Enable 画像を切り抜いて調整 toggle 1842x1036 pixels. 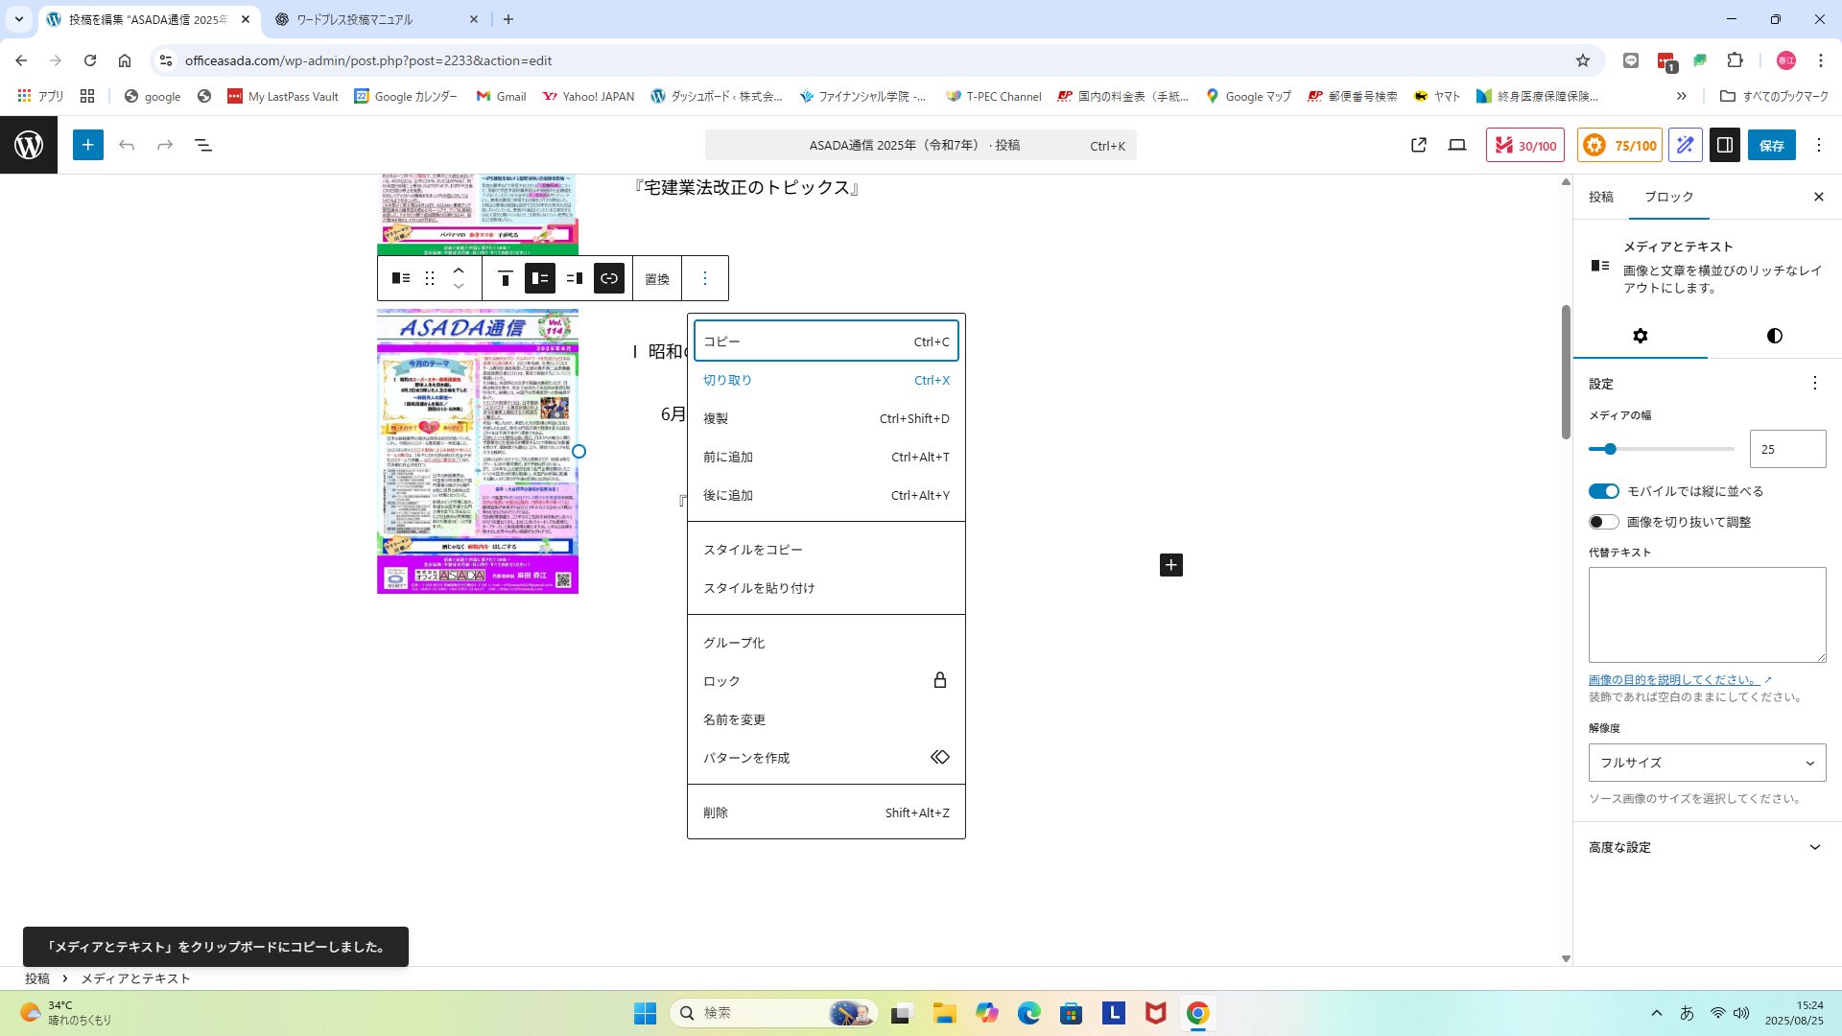tap(1603, 522)
